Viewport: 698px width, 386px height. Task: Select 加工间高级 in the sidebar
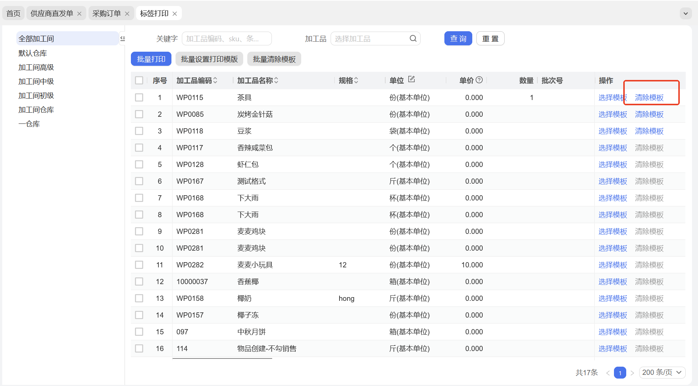36,67
